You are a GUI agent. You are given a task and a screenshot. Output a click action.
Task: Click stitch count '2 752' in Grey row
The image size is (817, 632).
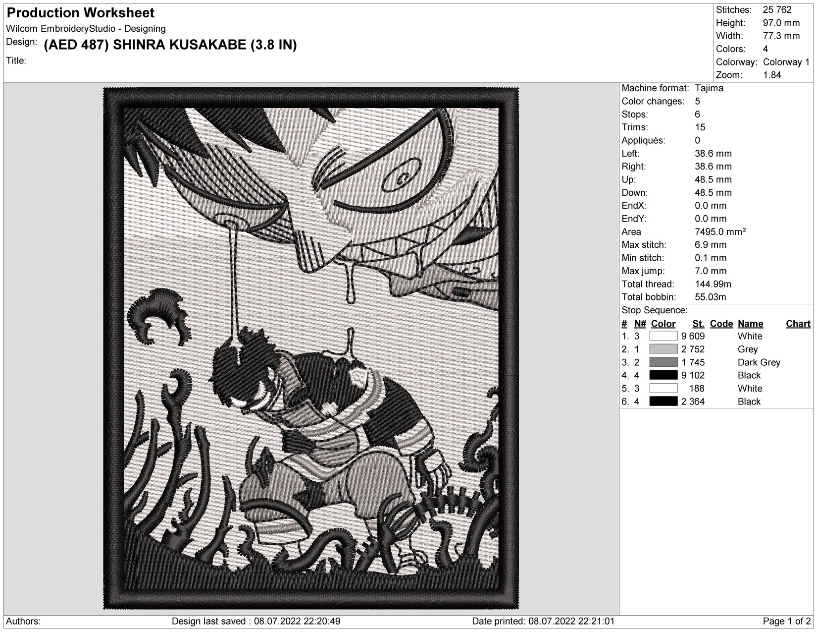693,349
